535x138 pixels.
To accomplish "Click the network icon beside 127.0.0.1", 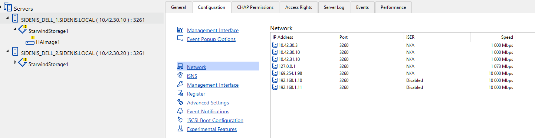I will [275, 66].
